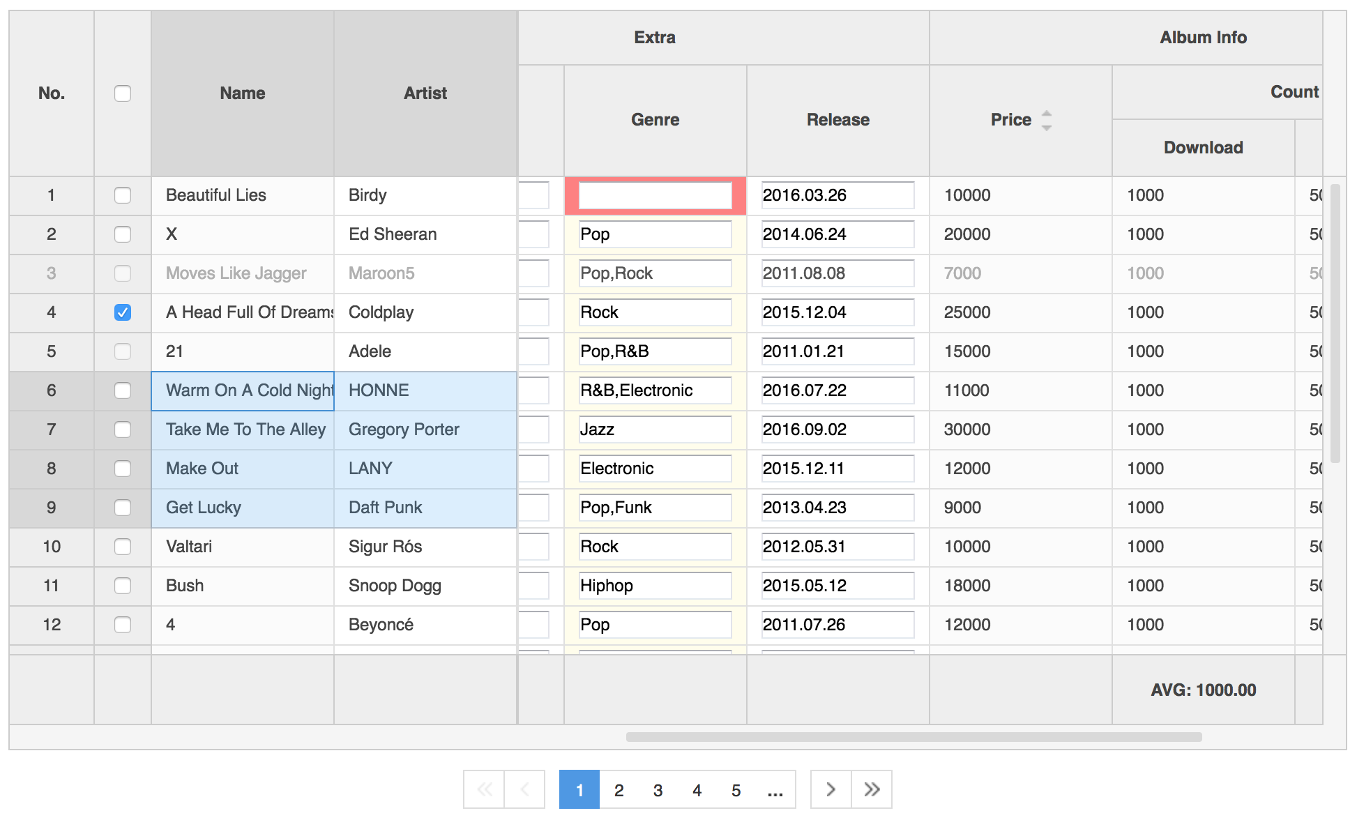The height and width of the screenshot is (820, 1357).
Task: Go to the first page arrow
Action: point(484,789)
